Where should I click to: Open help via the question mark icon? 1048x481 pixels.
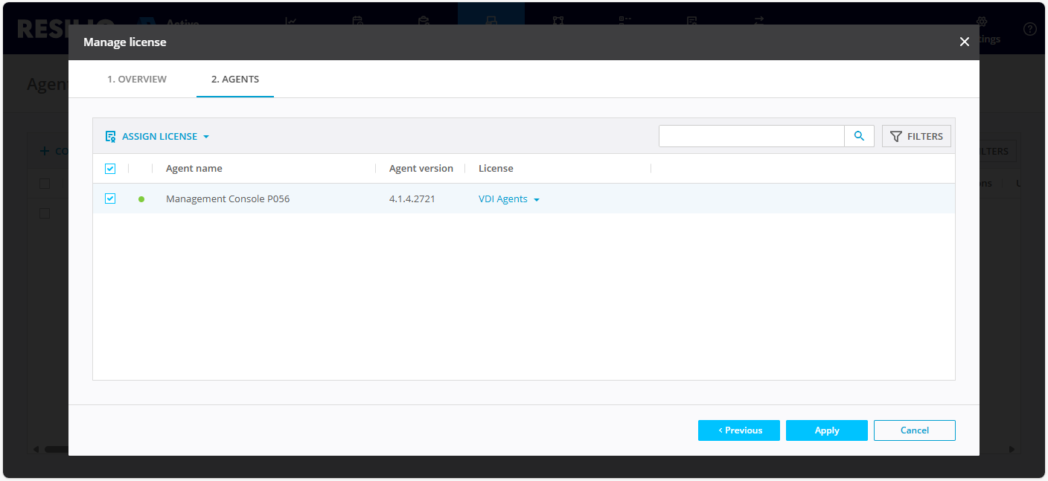(1029, 29)
